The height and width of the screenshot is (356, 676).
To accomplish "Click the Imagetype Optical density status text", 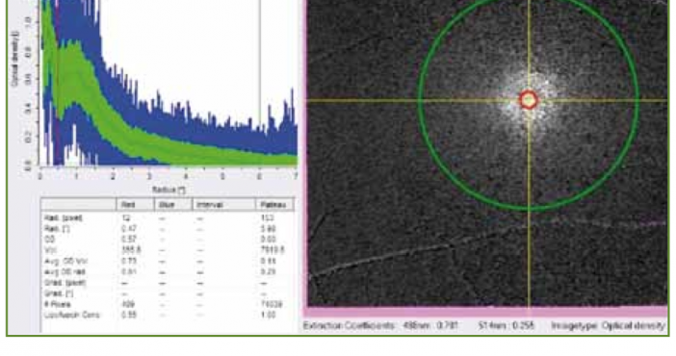I will 608,325.
